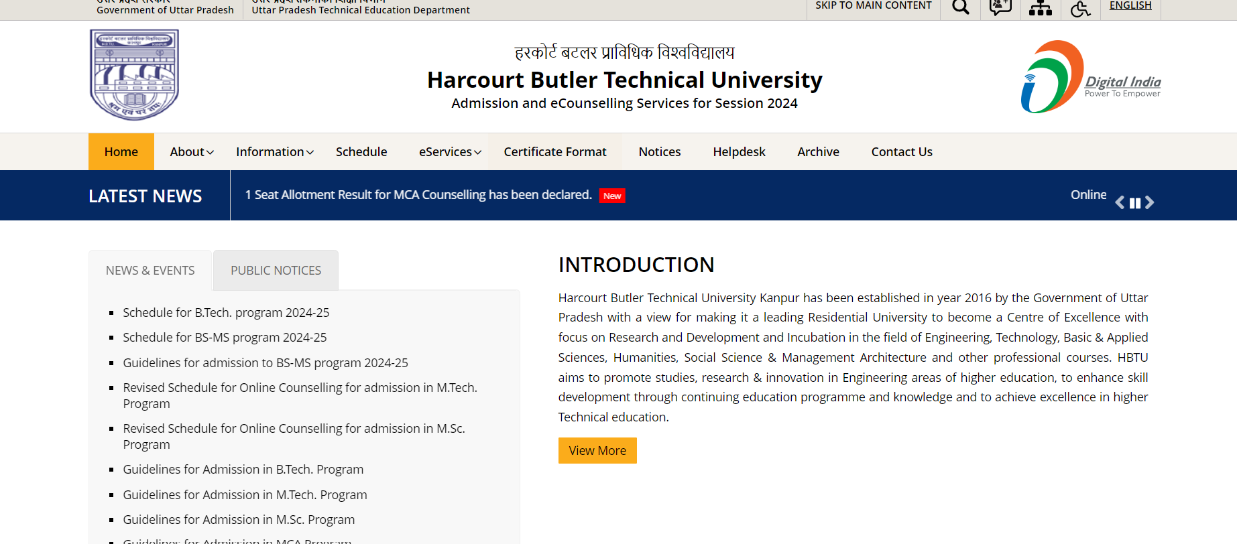Image resolution: width=1237 pixels, height=544 pixels.
Task: Click Admission and eCounselling Services subtitle
Action: [624, 103]
